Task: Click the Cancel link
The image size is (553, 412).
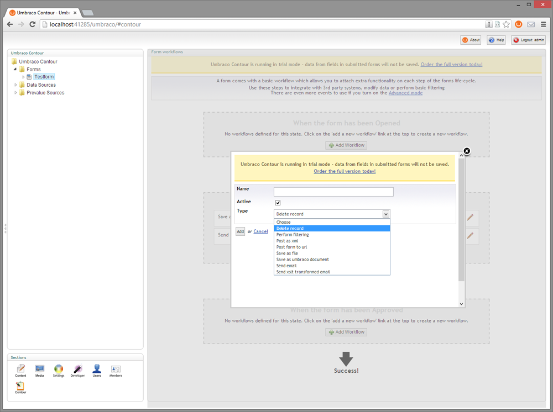Action: point(260,231)
